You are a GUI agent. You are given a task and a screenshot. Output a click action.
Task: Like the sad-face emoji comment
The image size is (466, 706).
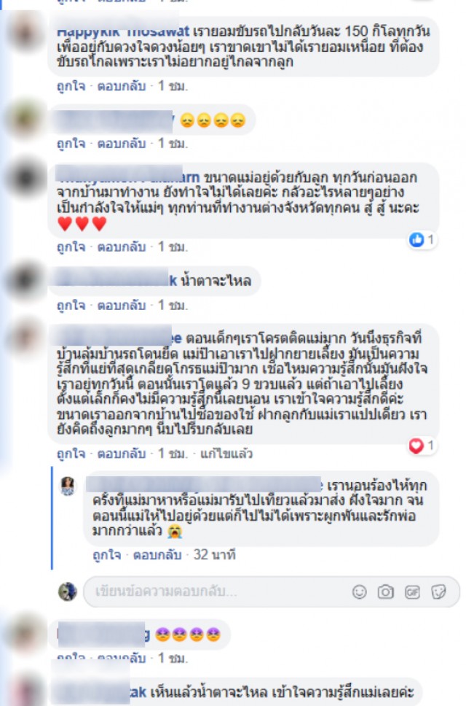pyautogui.click(x=71, y=143)
